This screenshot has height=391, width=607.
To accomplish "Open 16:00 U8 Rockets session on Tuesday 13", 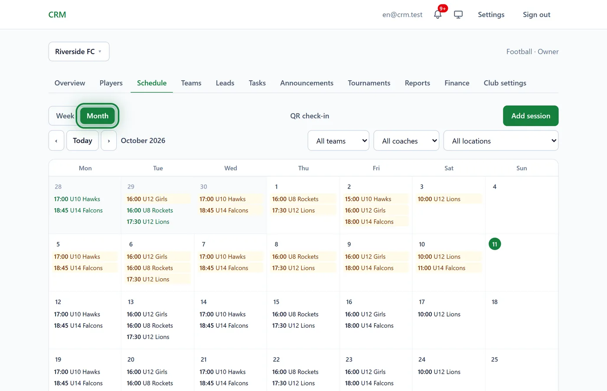I will pyautogui.click(x=158, y=326).
